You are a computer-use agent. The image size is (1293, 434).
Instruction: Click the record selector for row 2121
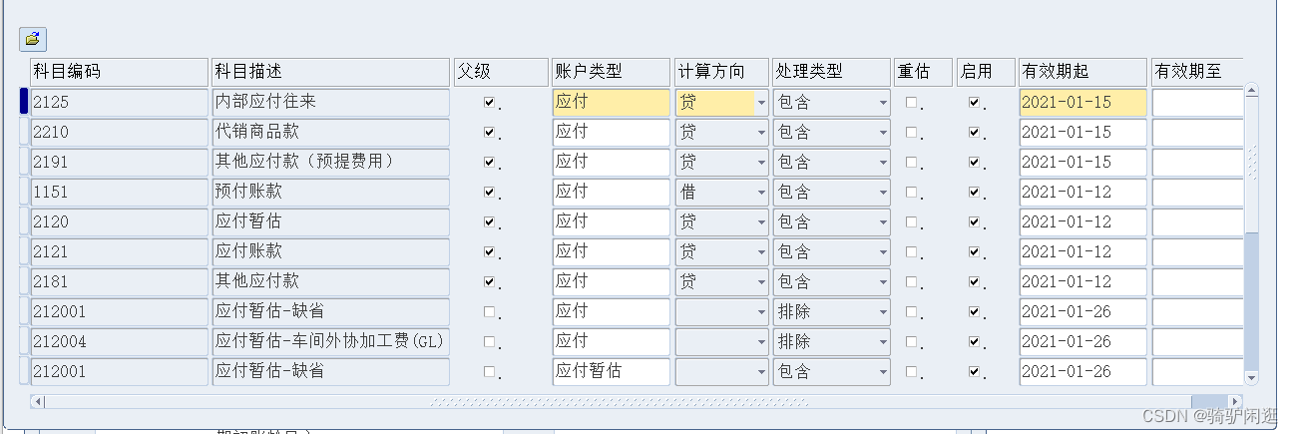pyautogui.click(x=24, y=251)
